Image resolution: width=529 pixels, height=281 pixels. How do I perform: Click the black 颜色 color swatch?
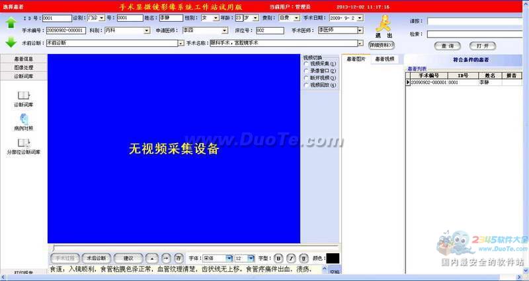pyautogui.click(x=333, y=259)
